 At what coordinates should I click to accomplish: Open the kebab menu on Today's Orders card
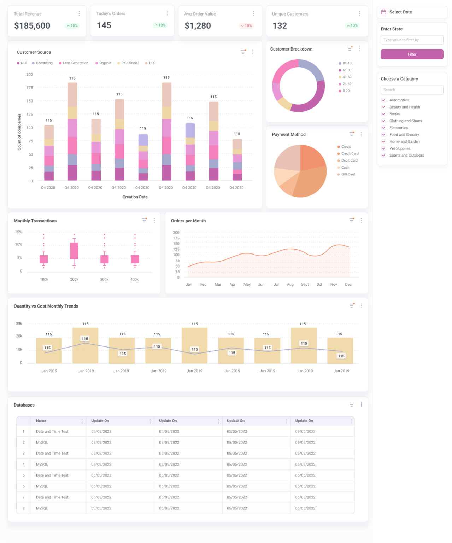pos(167,13)
